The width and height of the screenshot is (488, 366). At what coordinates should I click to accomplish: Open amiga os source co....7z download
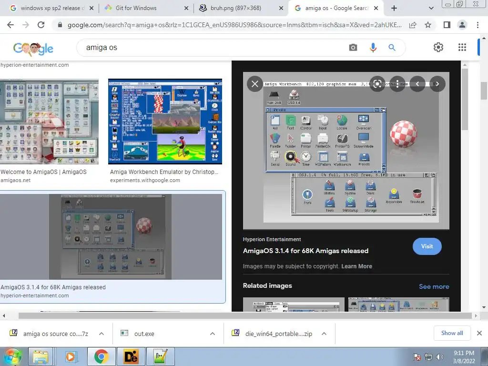tap(55, 334)
